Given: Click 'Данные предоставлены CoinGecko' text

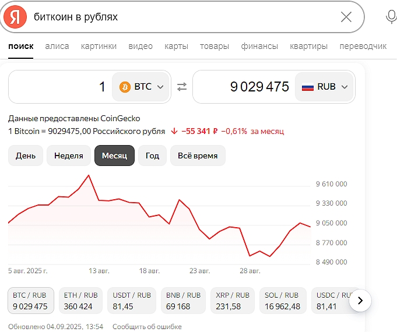Looking at the screenshot, I should click(74, 118).
